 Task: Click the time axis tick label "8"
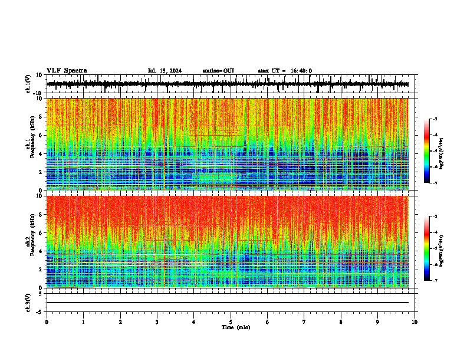341,322
